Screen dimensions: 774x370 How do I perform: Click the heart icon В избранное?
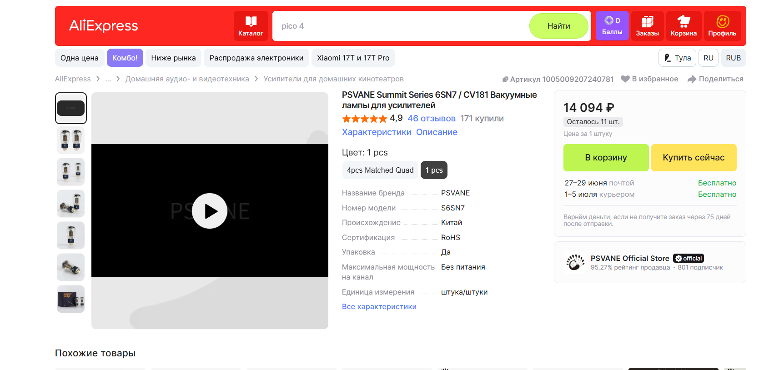click(625, 79)
